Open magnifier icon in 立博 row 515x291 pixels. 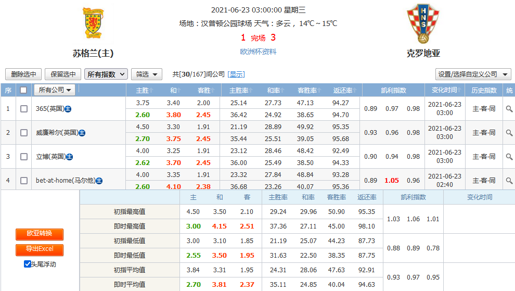pos(509,157)
